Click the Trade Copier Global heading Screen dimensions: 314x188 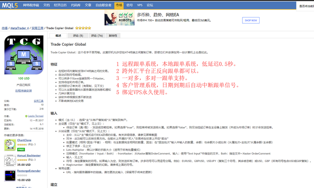pyautogui.click(x=68, y=44)
